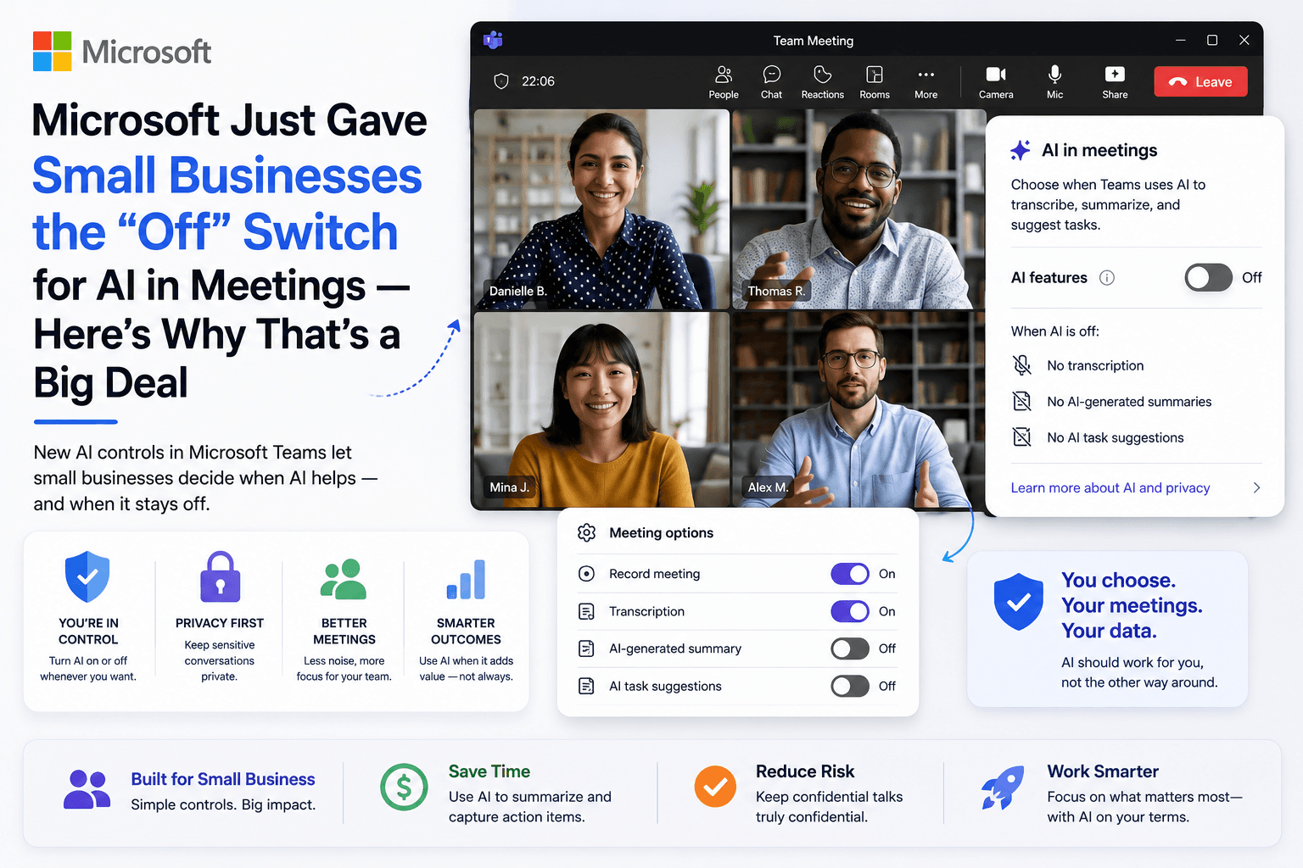Turn off the Record meeting toggle
Viewport: 1303px width, 868px height.
[850, 574]
